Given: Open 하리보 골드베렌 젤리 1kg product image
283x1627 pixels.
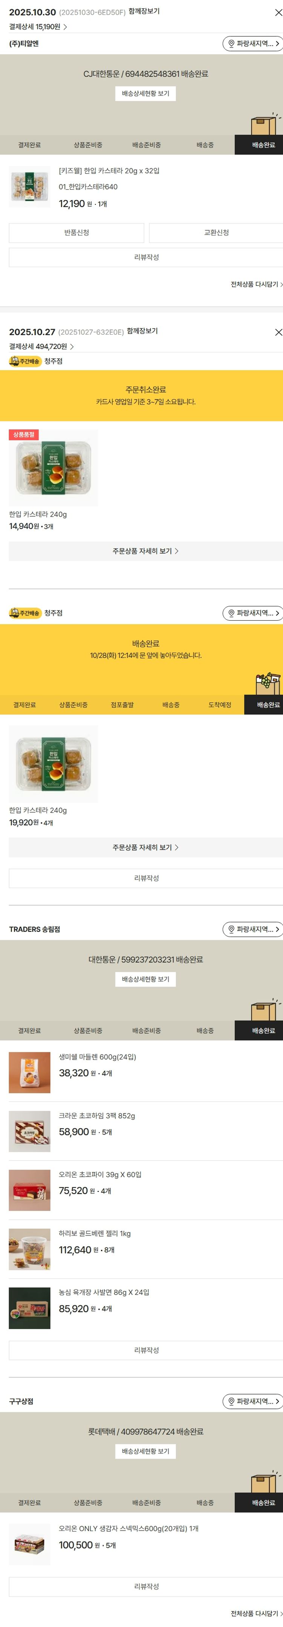Looking at the screenshot, I should [30, 1249].
